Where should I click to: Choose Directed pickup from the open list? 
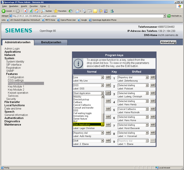coord(81,100)
